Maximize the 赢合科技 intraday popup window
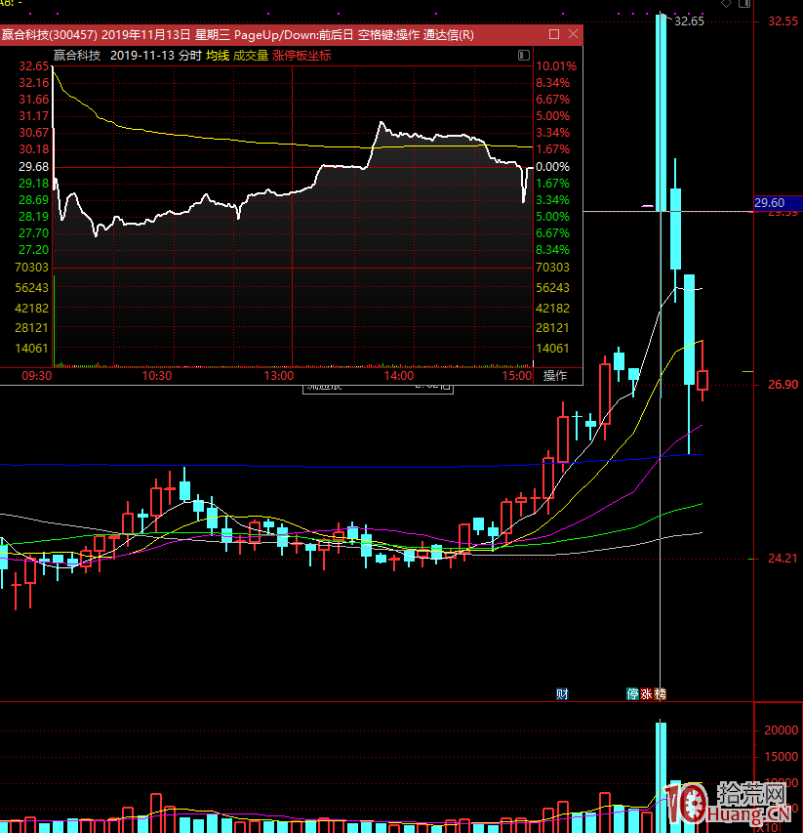This screenshot has height=833, width=803. pos(554,34)
